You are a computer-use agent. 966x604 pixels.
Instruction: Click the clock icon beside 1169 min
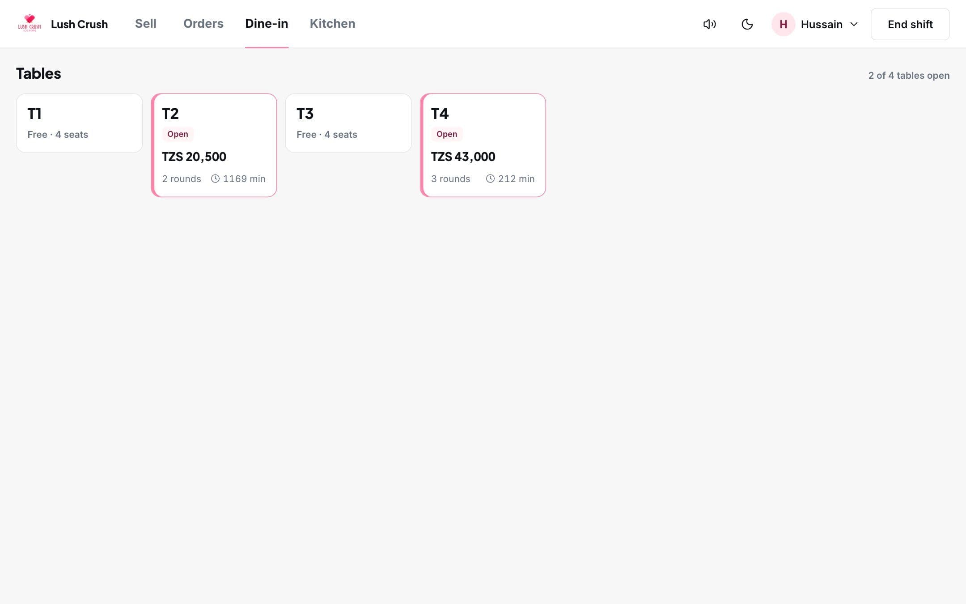tap(215, 179)
